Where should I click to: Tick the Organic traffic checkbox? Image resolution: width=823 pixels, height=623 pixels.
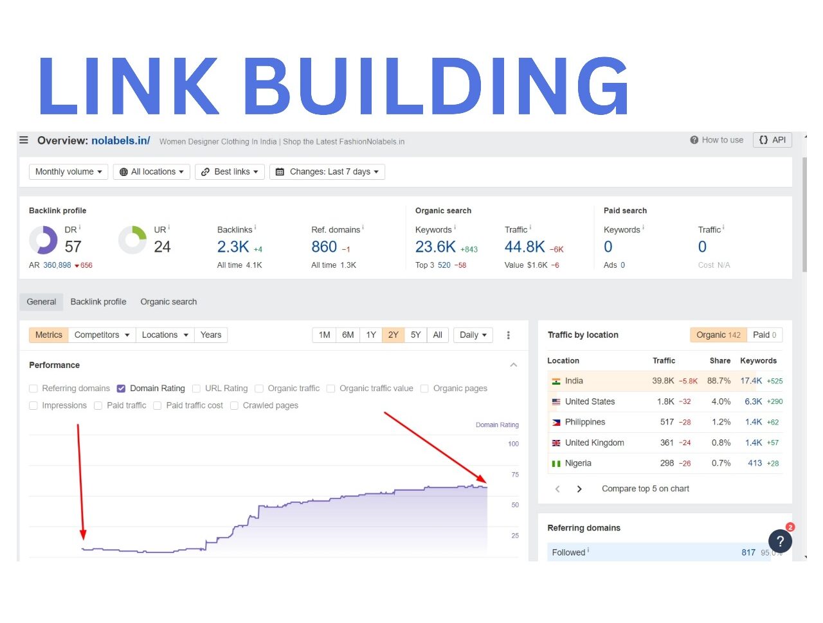pos(259,389)
